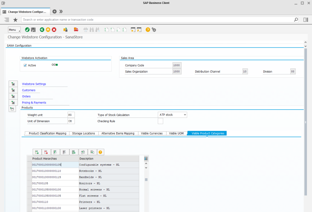Switch to Storage Locations tab

click(83, 133)
